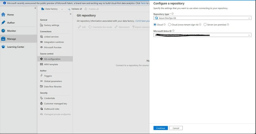Open the CI/CD best practices link

pyautogui.click(x=142, y=21)
